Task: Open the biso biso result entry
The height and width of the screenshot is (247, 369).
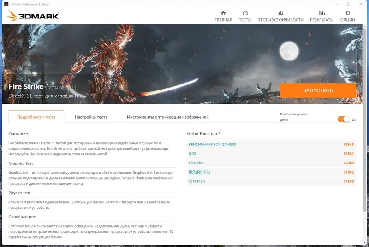Action: (196, 163)
